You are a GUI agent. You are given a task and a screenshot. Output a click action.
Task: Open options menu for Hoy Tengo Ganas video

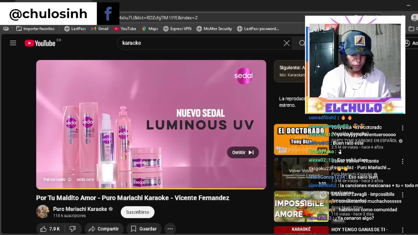(x=403, y=230)
